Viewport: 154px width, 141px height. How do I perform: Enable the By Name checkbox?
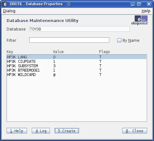click(x=119, y=40)
